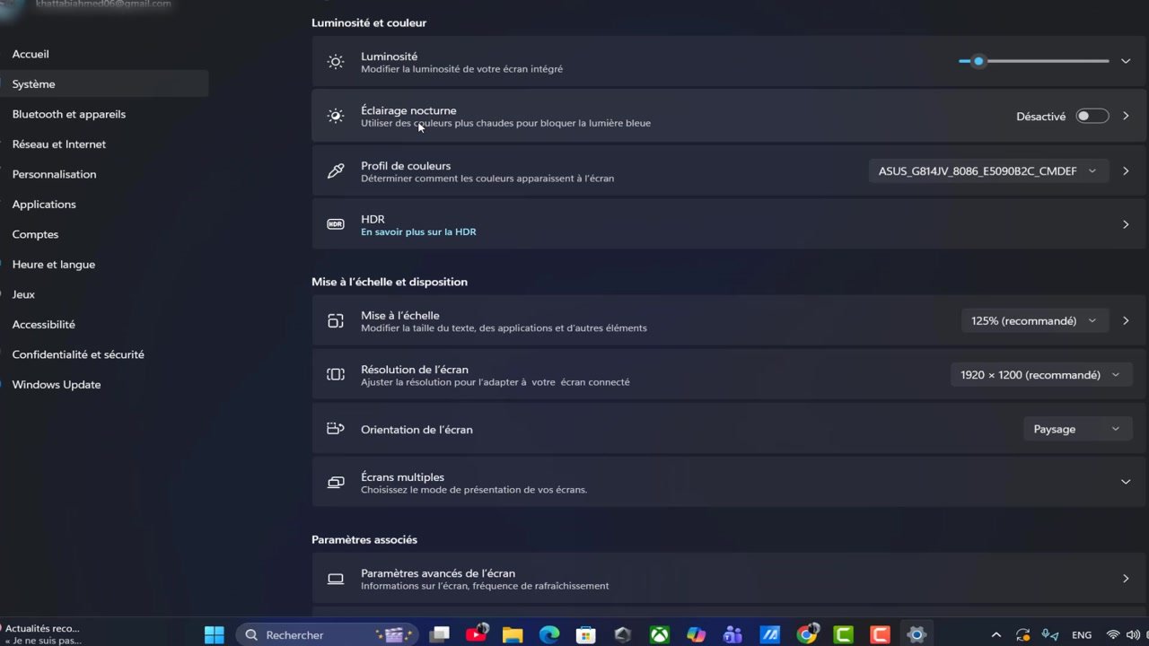Image resolution: width=1149 pixels, height=646 pixels.
Task: Open Microsoft Store from the taskbar
Action: click(x=586, y=634)
